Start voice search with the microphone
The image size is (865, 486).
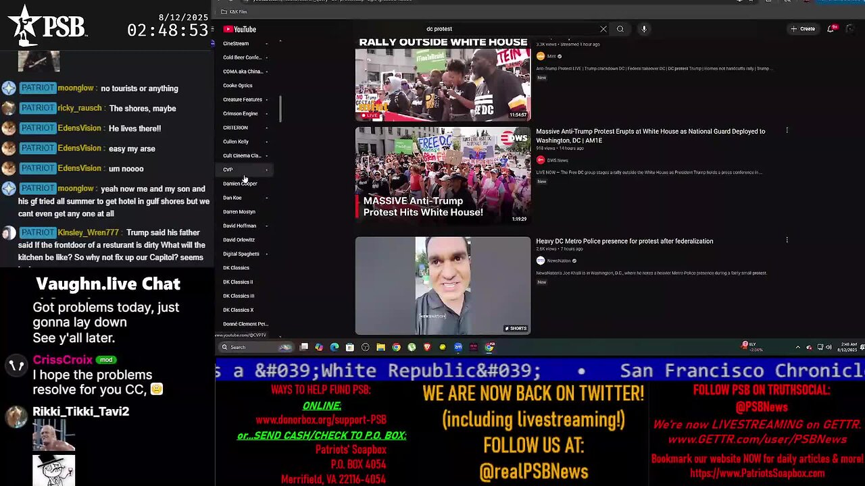[x=644, y=29]
